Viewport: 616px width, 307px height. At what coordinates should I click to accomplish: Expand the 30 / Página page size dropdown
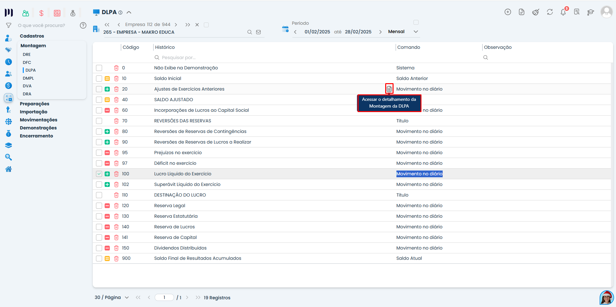(x=127, y=297)
